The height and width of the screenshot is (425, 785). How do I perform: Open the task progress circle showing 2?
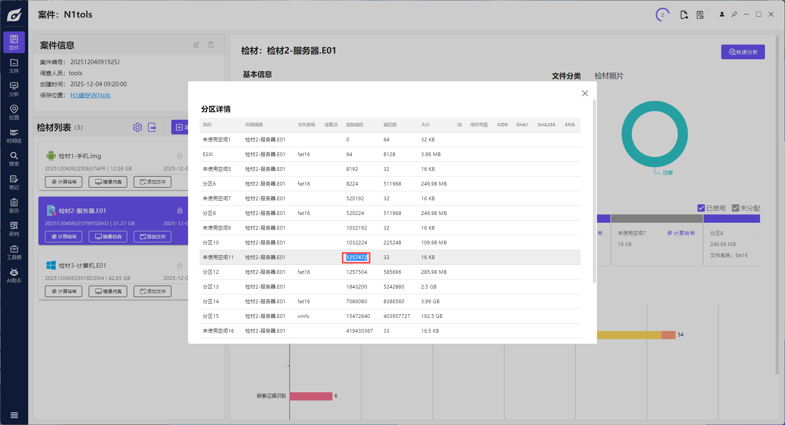(662, 15)
